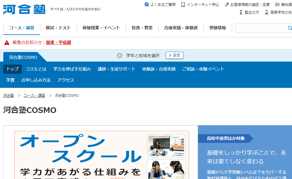
Task: Select 校舎・教室 main menu
Action: point(142,28)
